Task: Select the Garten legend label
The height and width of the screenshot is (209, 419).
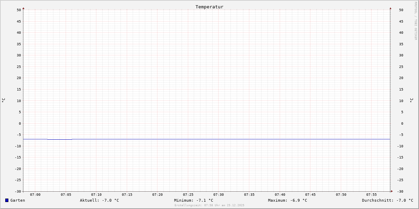Action: 18,200
